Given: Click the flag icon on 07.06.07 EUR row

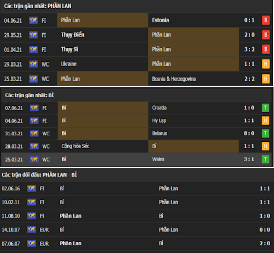Looking at the screenshot, I should (x=32, y=243).
